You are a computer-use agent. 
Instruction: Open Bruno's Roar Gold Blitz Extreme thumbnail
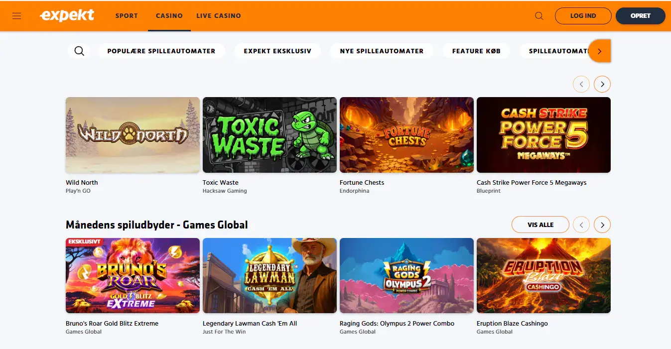pyautogui.click(x=133, y=275)
